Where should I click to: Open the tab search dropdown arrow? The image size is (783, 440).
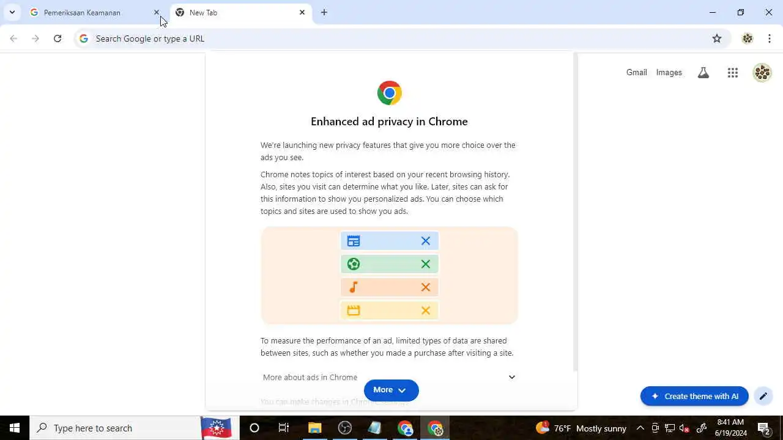pos(12,12)
